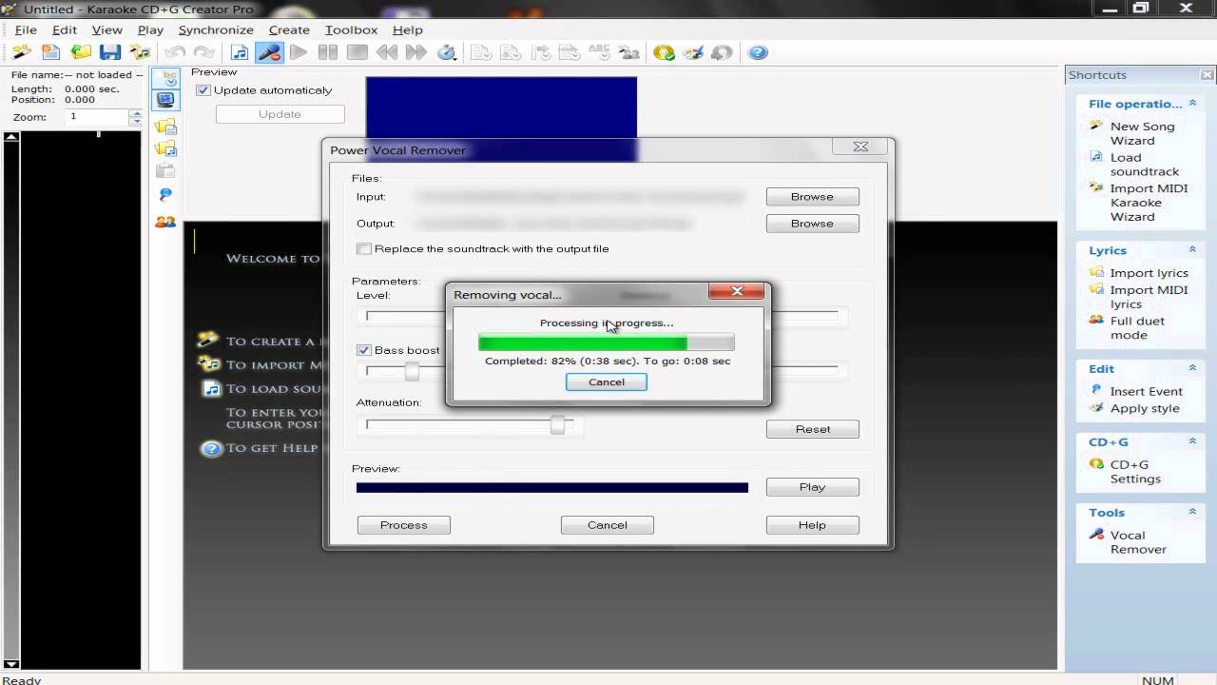1217x685 pixels.
Task: Click the Play button beside the Preview bar
Action: click(x=813, y=487)
